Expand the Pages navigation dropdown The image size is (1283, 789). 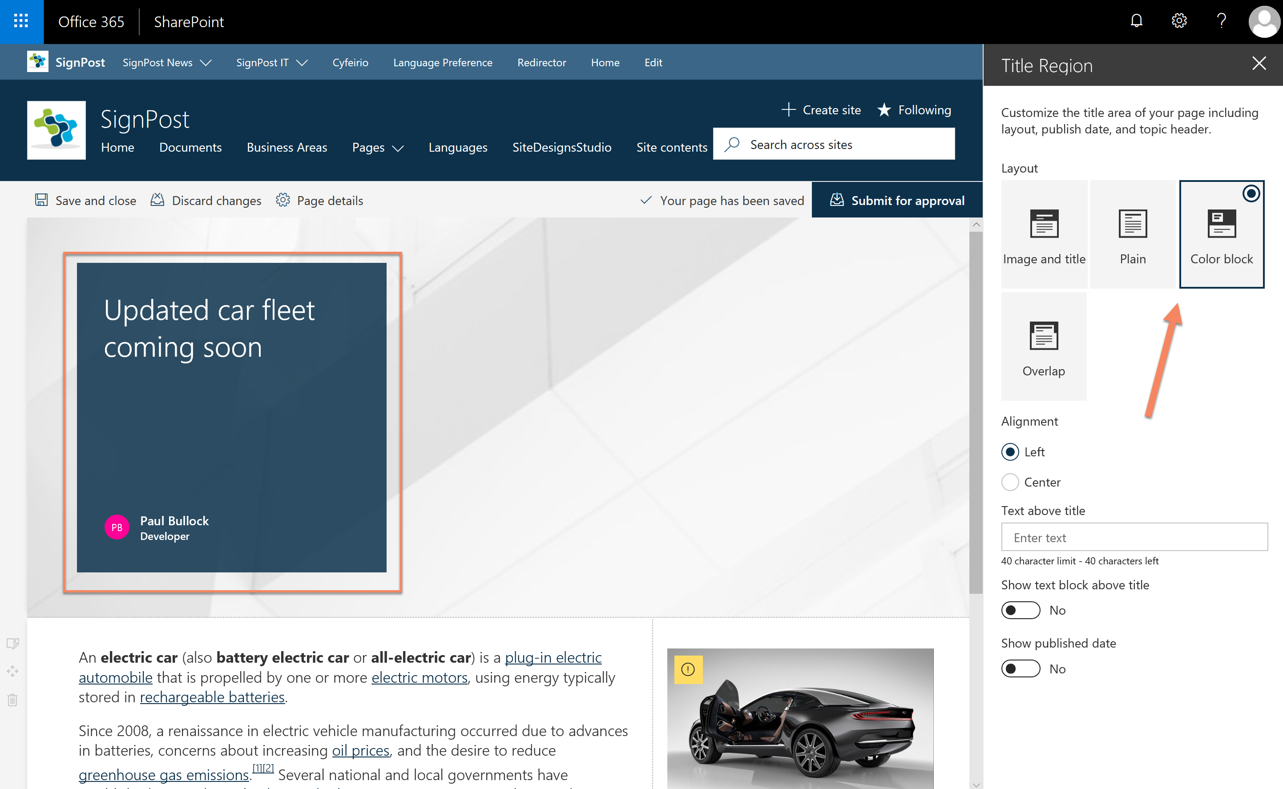(x=377, y=147)
